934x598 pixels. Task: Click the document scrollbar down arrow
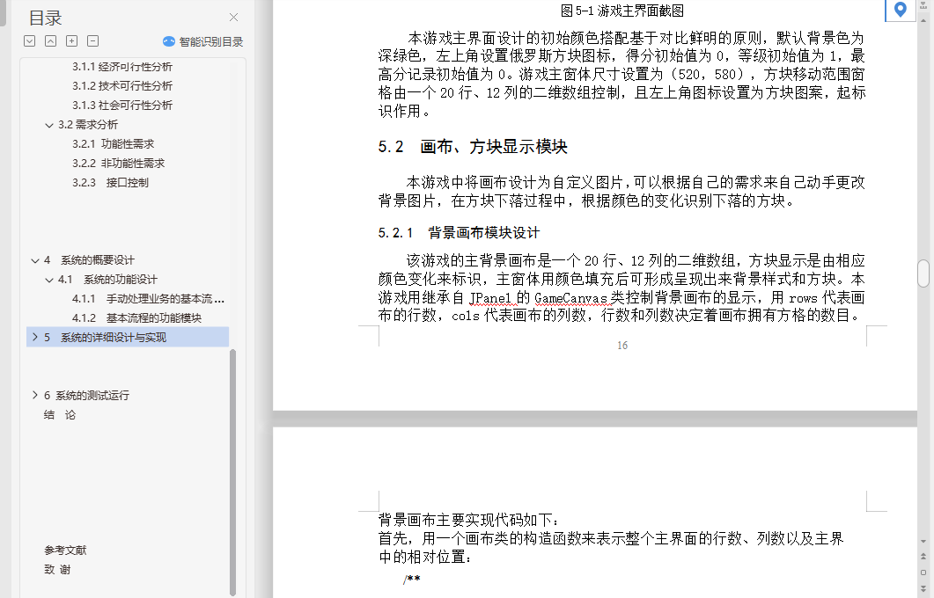tap(923, 542)
